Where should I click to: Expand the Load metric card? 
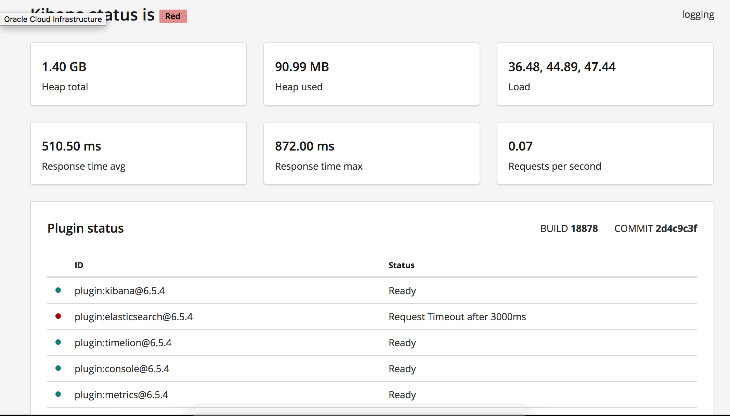[605, 74]
